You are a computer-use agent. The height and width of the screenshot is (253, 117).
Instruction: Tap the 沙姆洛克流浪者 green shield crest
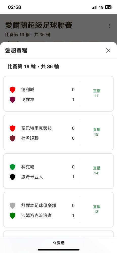[12, 216]
